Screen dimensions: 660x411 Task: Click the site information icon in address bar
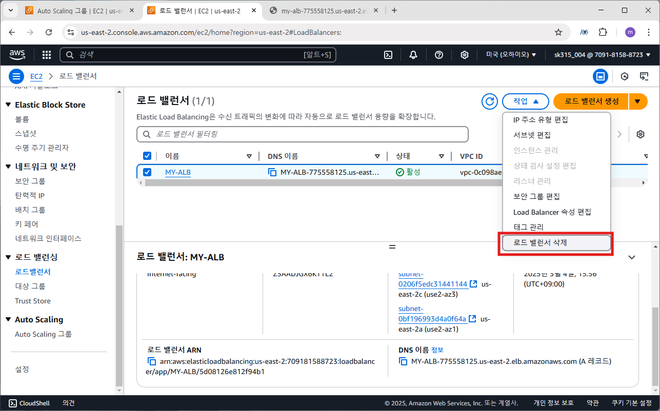pyautogui.click(x=71, y=32)
